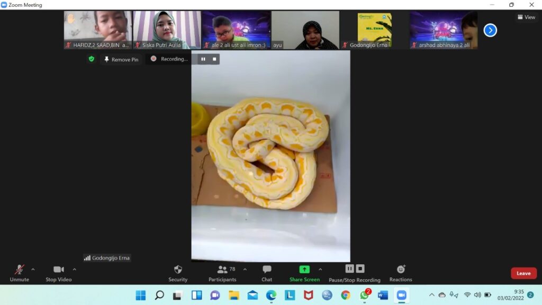Select Siska Putri Aulia's video thumbnail
542x305 pixels.
(x=167, y=30)
